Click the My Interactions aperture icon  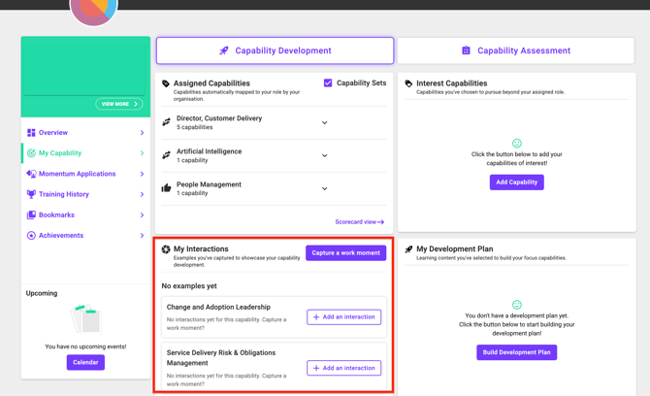[166, 249]
